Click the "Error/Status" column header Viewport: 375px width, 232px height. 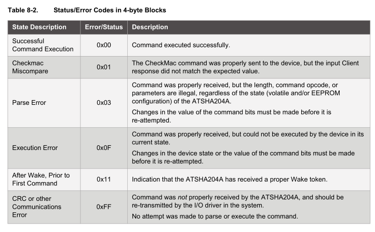104,27
